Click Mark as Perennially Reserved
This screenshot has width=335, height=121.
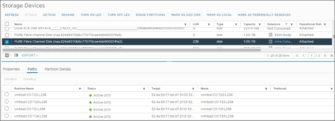[264, 15]
